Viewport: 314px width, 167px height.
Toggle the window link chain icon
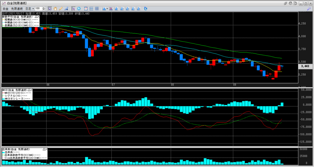tap(285, 3)
